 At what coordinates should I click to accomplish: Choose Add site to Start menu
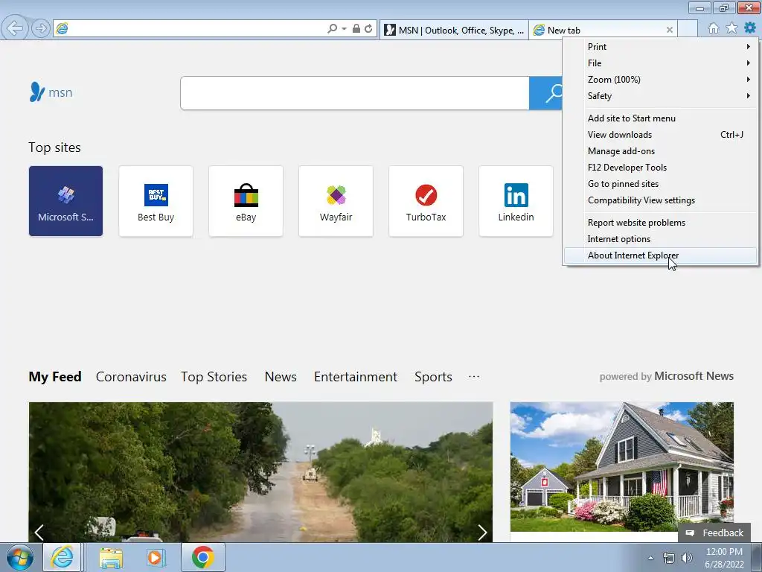tap(661, 118)
